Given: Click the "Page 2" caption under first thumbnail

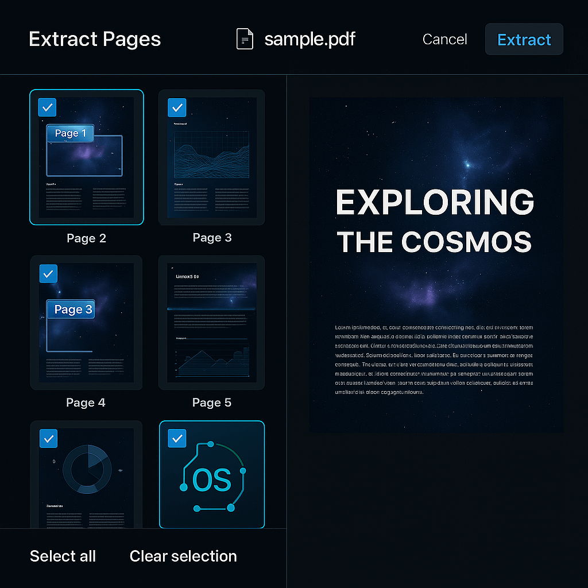Looking at the screenshot, I should pos(86,238).
